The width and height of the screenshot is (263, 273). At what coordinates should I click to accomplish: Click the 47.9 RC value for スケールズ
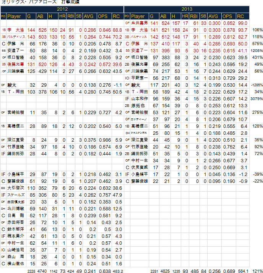(117, 195)
